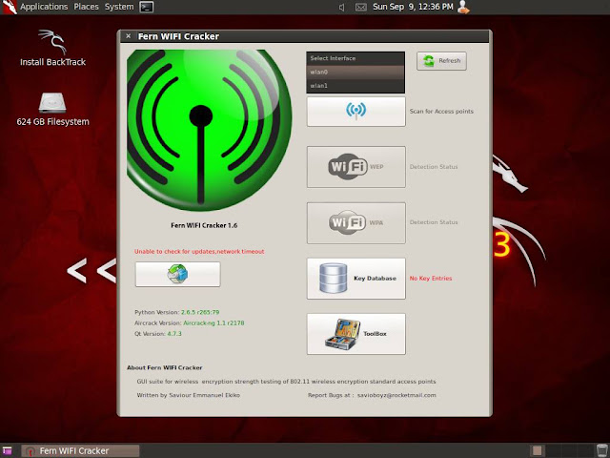Open Install BackTrack desktop icon

tap(53, 48)
